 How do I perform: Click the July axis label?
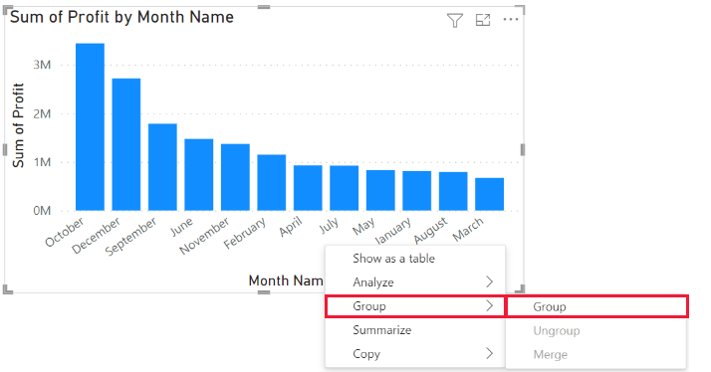pyautogui.click(x=329, y=225)
